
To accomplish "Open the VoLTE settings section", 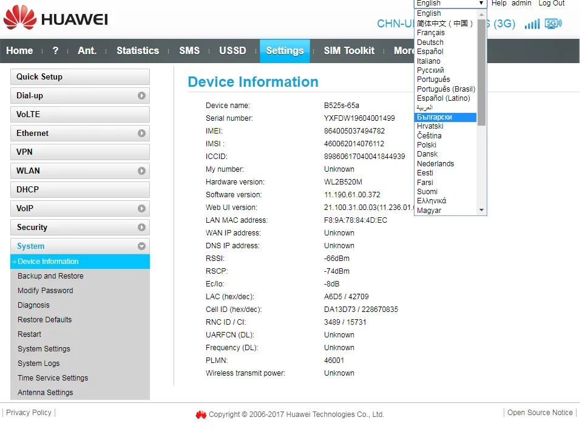I will click(80, 114).
